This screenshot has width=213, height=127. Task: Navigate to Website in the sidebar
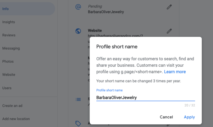pos(9,75)
